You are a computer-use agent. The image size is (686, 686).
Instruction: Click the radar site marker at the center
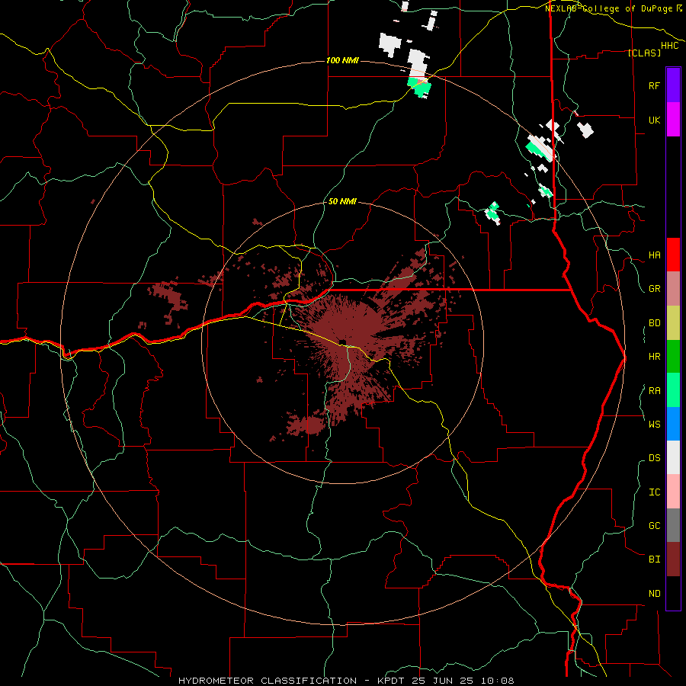[x=342, y=342]
